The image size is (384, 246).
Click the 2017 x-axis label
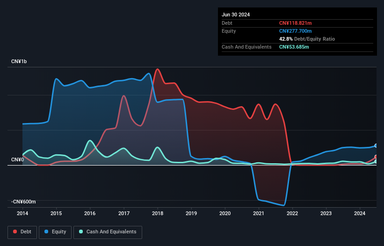(x=124, y=213)
